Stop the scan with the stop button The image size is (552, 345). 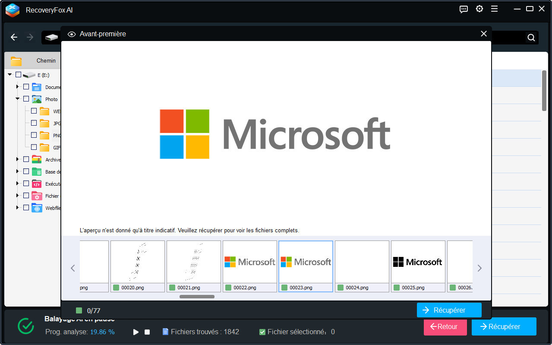point(147,332)
